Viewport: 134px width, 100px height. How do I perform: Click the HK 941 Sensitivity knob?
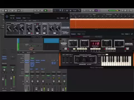(92, 60)
